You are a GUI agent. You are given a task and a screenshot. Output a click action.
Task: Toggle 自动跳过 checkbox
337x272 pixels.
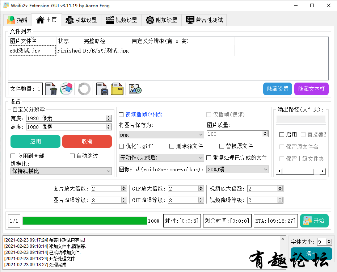click(x=72, y=156)
